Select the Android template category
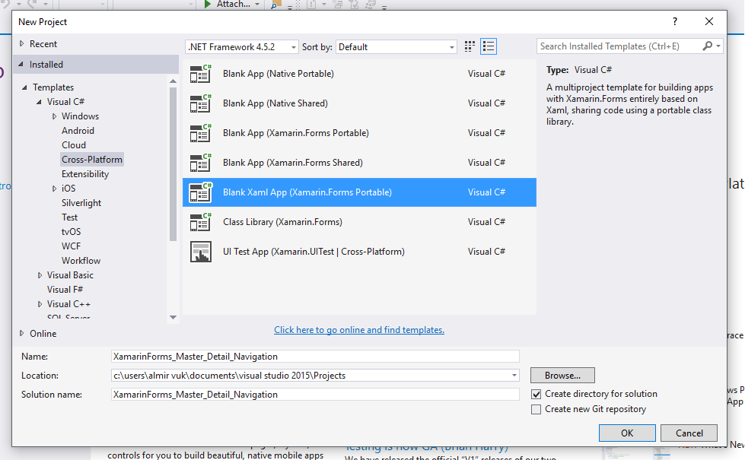The width and height of the screenshot is (745, 460). click(x=78, y=131)
